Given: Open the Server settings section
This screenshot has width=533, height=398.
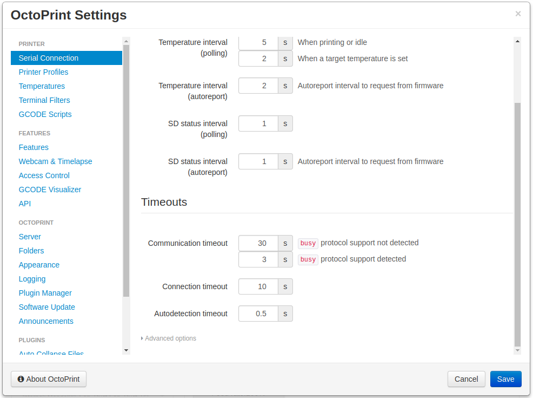Looking at the screenshot, I should click(x=30, y=236).
